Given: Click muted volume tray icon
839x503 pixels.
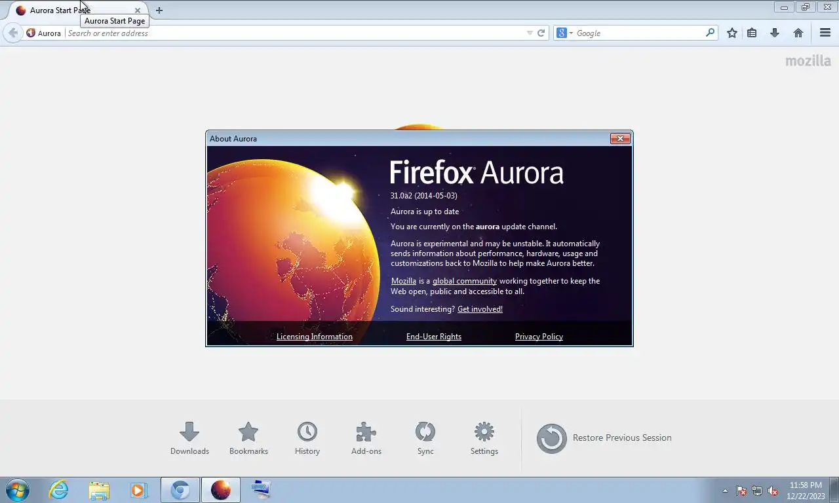Looking at the screenshot, I should 773,491.
